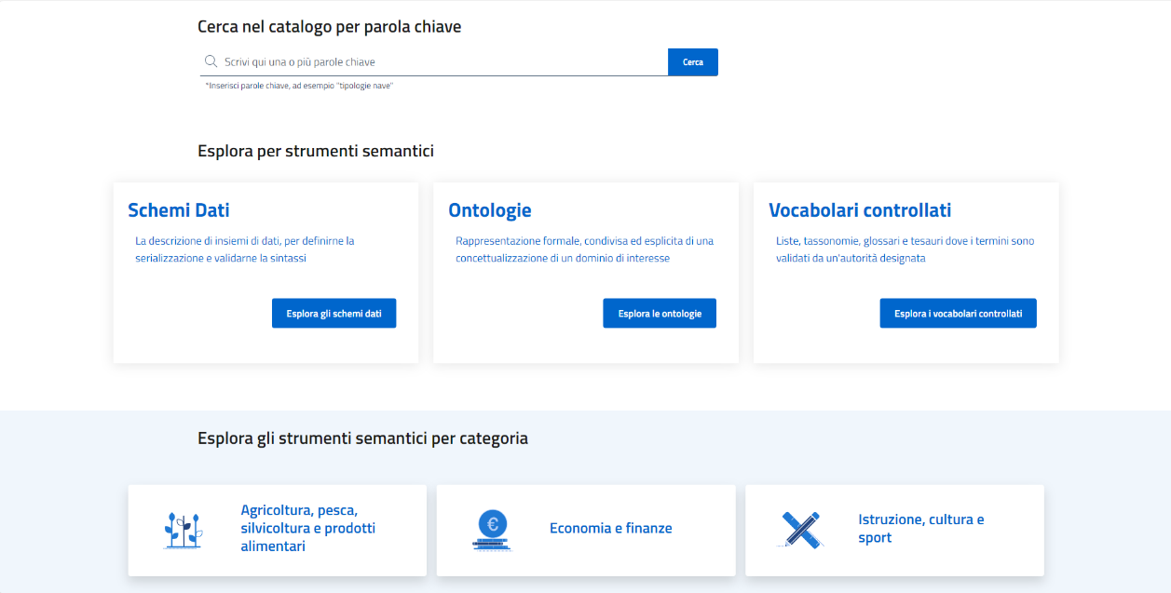
Task: Click the 'Inserisci parole chiave' hint text
Action: click(x=299, y=86)
